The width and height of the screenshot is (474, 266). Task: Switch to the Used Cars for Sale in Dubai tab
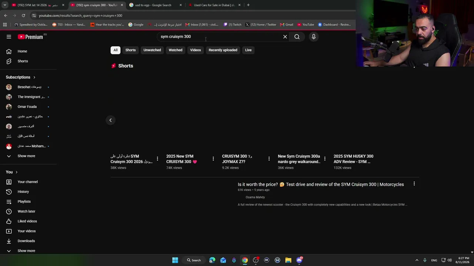coord(214,5)
